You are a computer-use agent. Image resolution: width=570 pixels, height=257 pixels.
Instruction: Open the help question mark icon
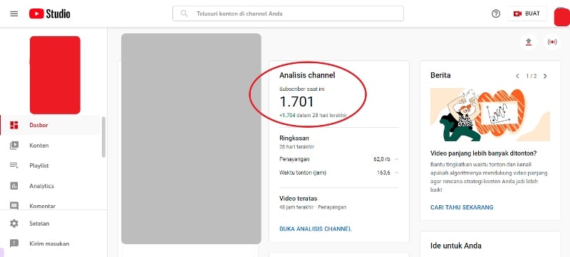pyautogui.click(x=496, y=13)
